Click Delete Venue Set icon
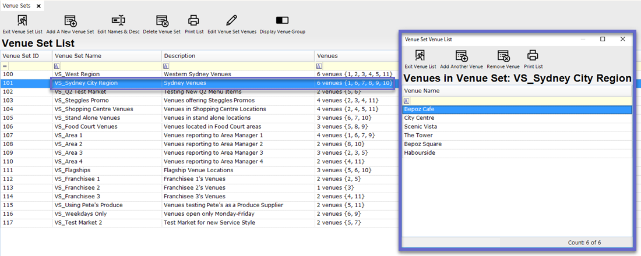Image resolution: width=641 pixels, height=256 pixels. [161, 21]
